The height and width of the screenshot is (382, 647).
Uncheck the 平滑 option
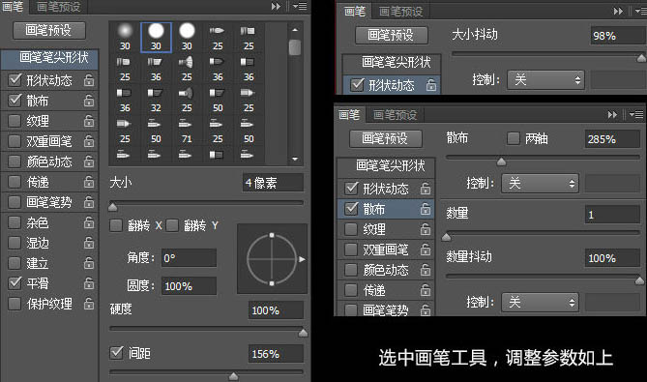(x=15, y=283)
